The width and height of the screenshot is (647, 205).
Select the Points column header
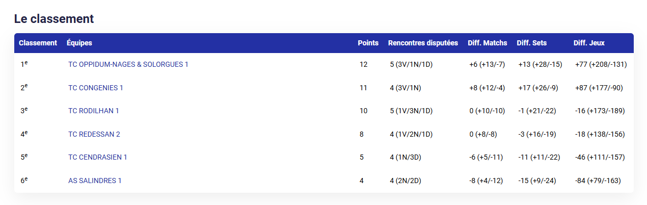(368, 43)
